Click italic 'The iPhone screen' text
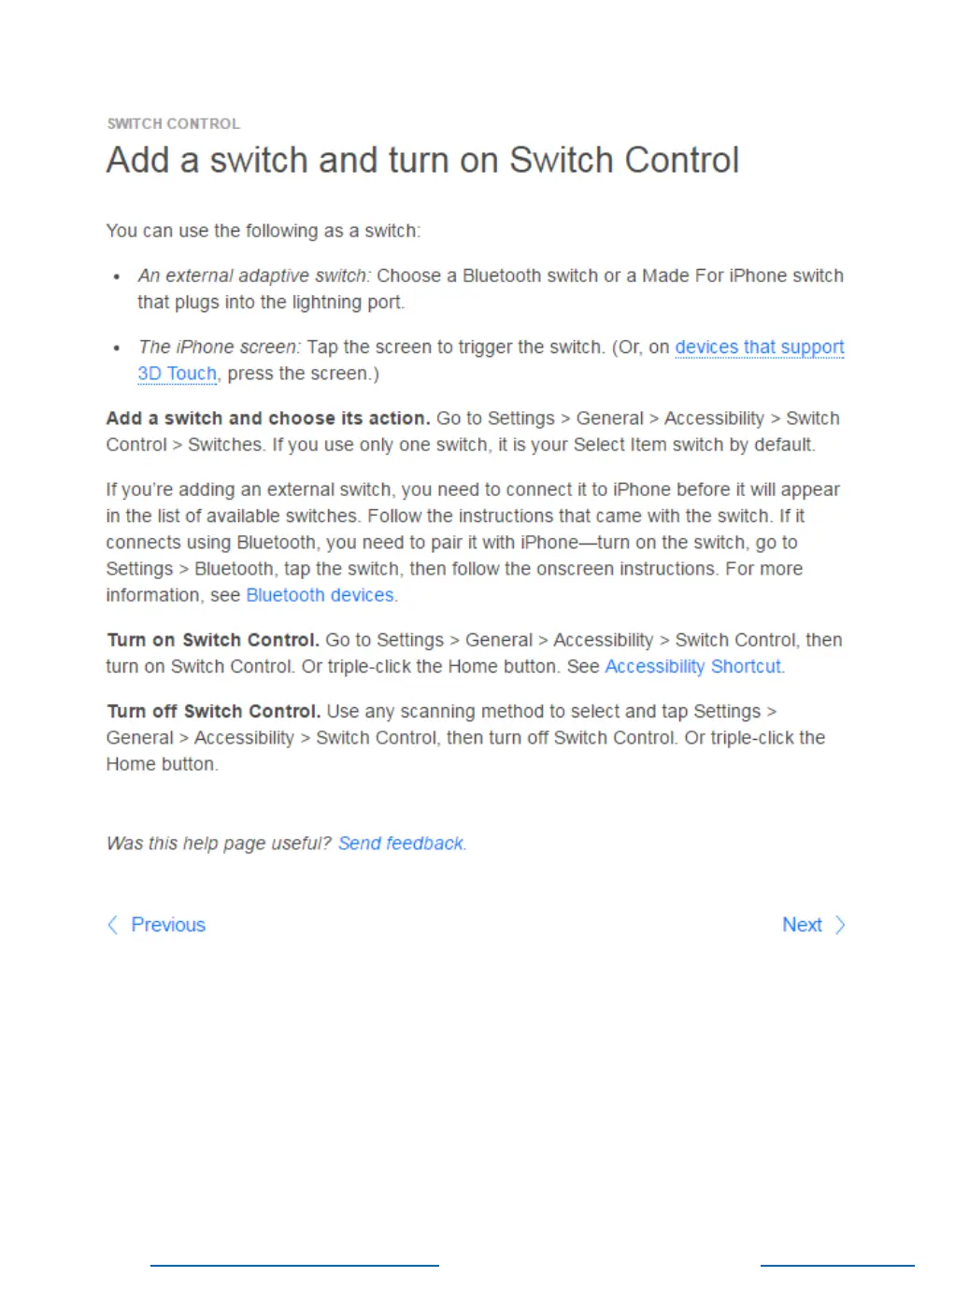This screenshot has width=955, height=1291. tap(220, 347)
